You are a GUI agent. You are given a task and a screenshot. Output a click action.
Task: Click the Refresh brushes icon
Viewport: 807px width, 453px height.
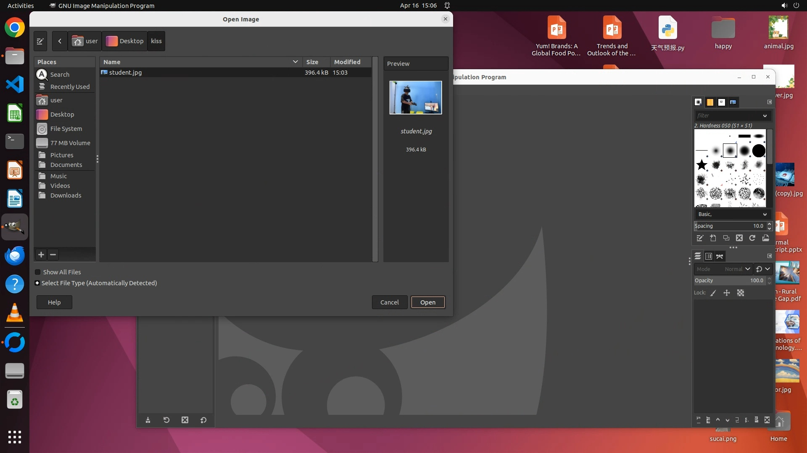752,238
